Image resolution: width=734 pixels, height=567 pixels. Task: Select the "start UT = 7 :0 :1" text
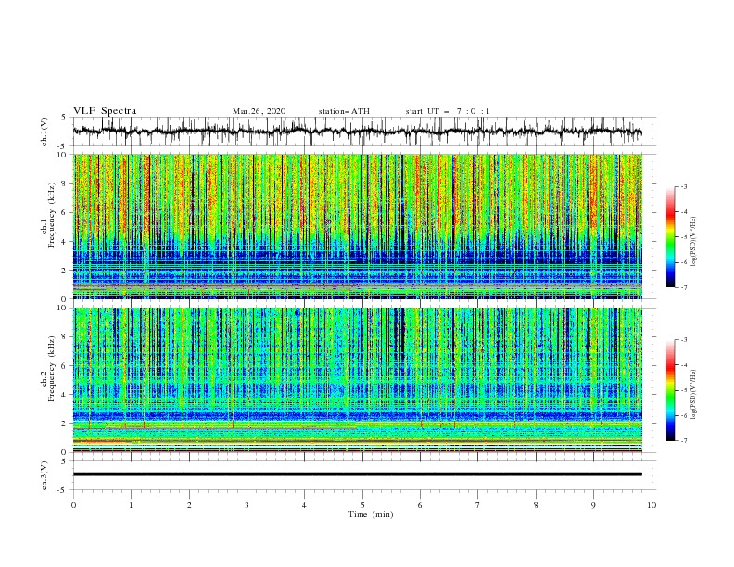(448, 111)
